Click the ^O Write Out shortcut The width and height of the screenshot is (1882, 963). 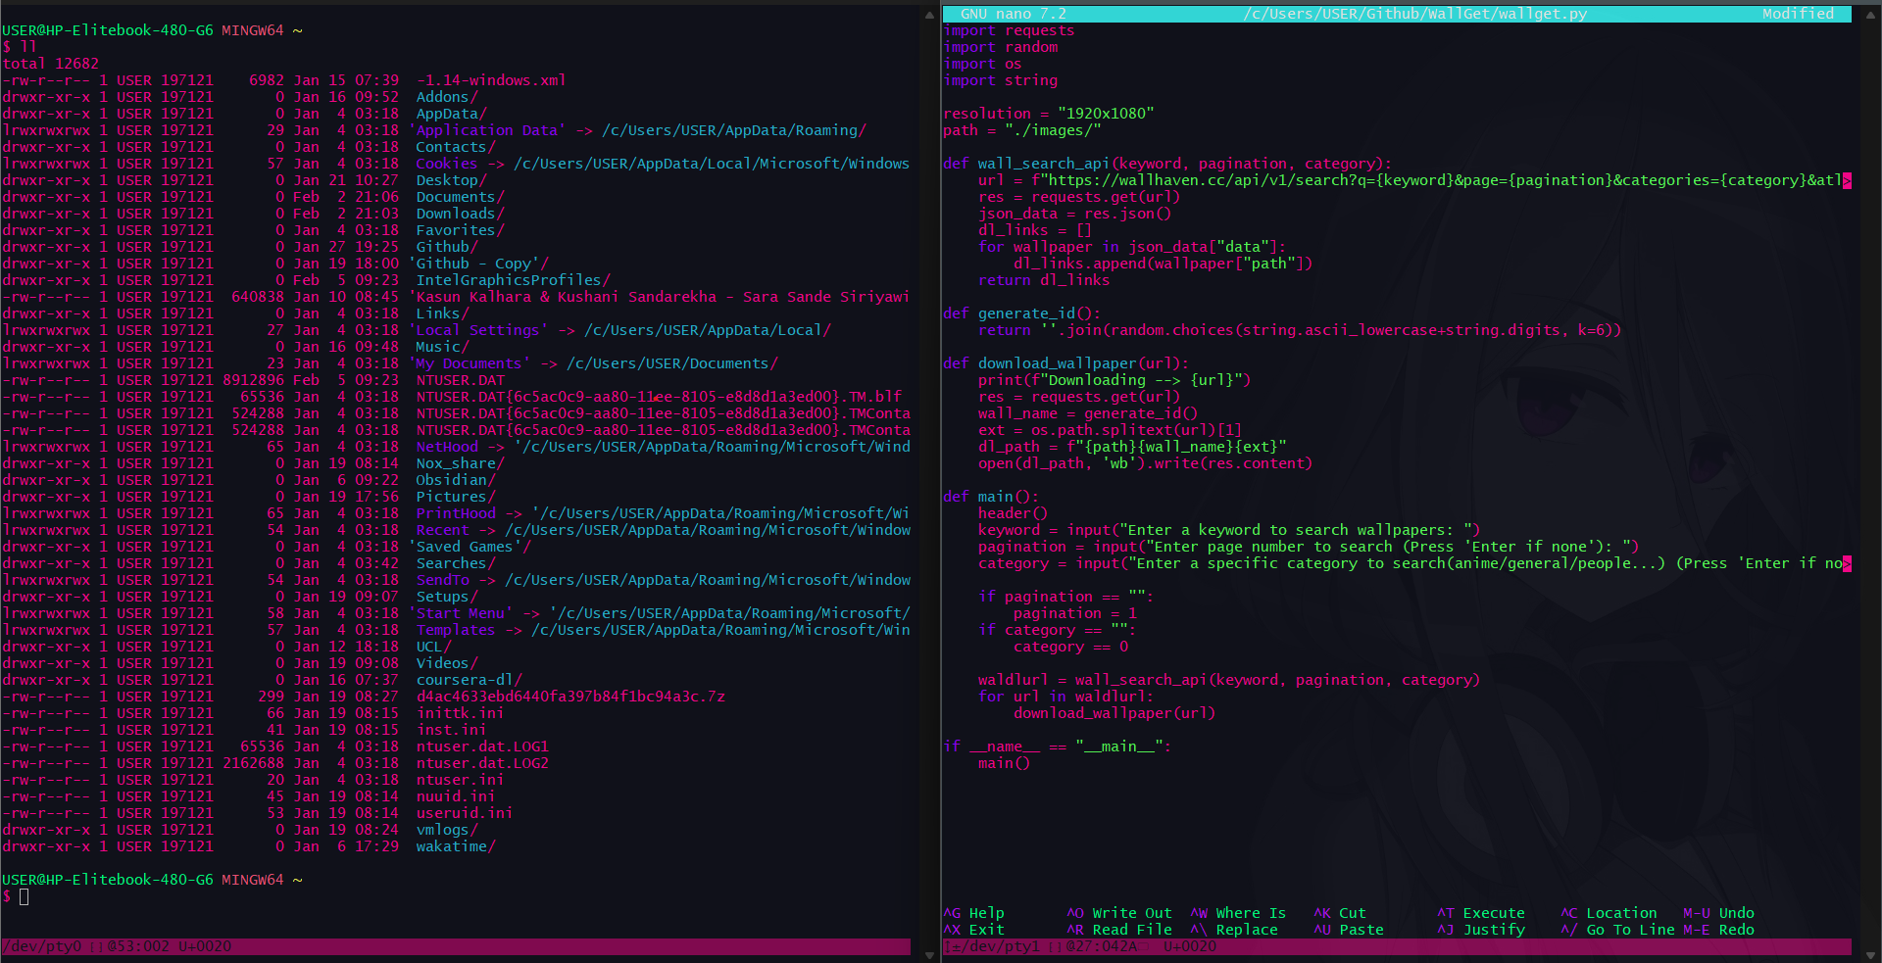click(1119, 913)
